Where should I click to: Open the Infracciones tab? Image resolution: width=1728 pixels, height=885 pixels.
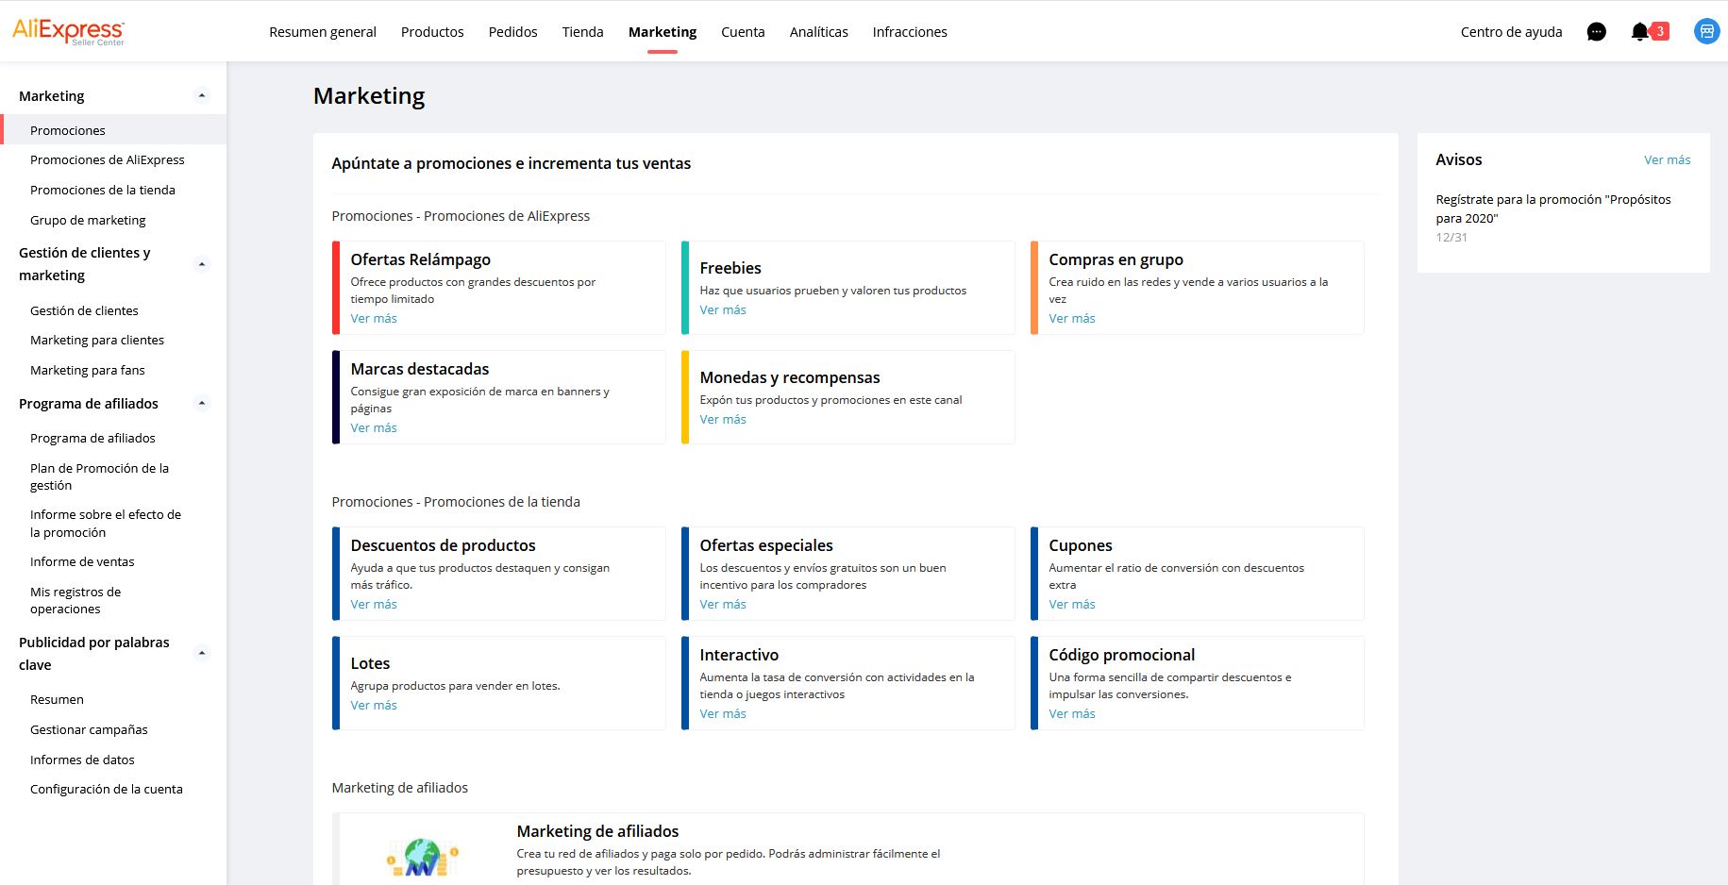tap(910, 32)
